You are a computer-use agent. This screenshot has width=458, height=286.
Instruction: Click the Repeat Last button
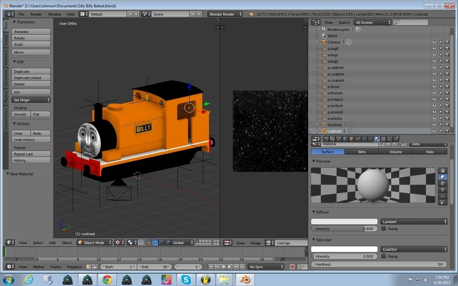(x=31, y=154)
